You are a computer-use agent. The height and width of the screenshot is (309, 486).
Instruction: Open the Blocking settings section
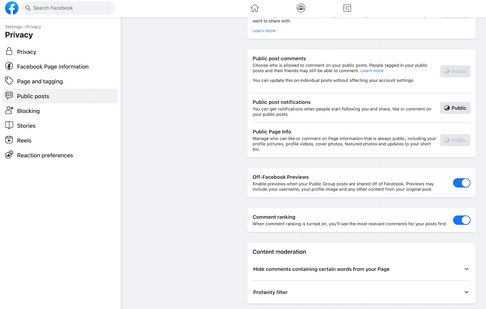point(28,111)
